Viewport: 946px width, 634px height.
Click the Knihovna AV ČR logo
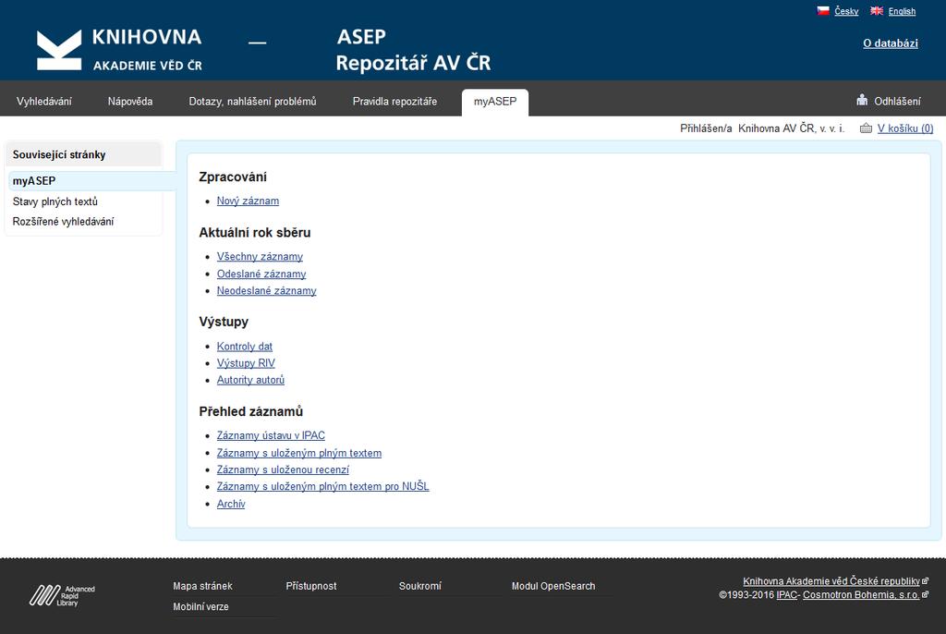coord(119,50)
